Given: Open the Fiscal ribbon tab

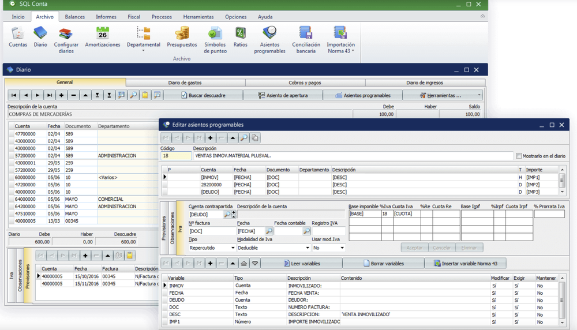Looking at the screenshot, I should click(134, 17).
